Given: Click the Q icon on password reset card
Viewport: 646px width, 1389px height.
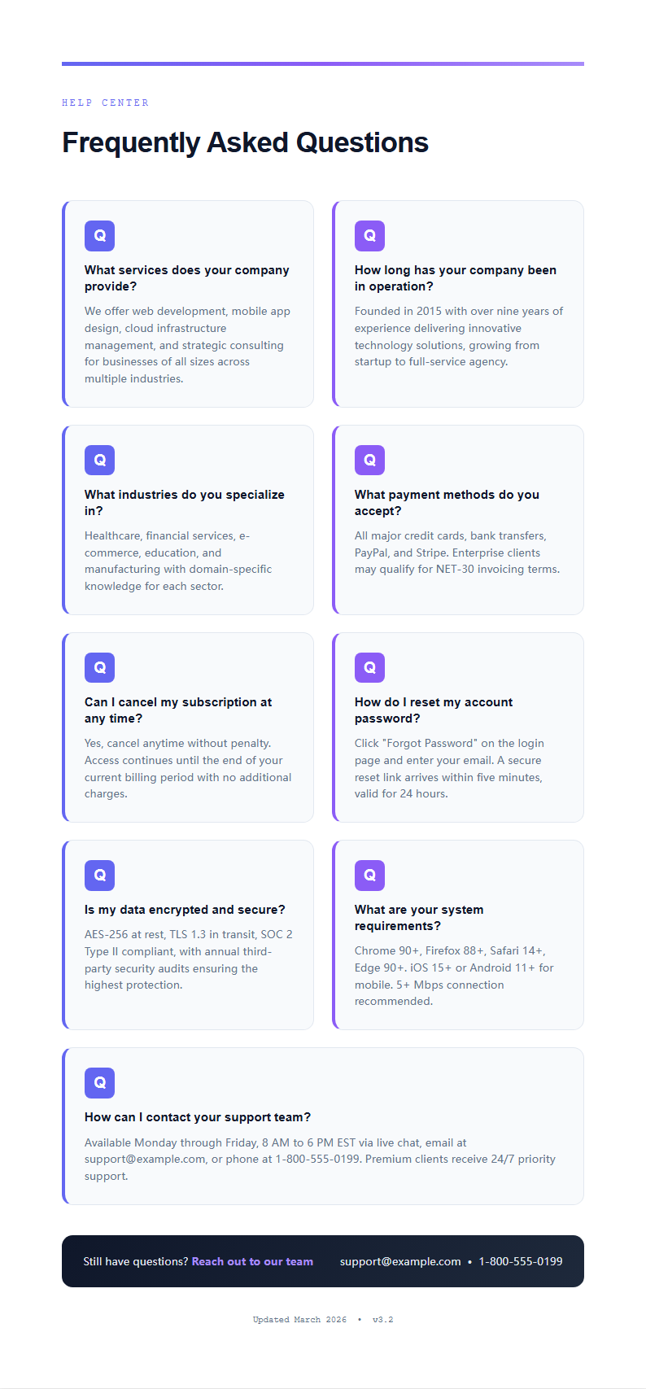Looking at the screenshot, I should point(369,667).
